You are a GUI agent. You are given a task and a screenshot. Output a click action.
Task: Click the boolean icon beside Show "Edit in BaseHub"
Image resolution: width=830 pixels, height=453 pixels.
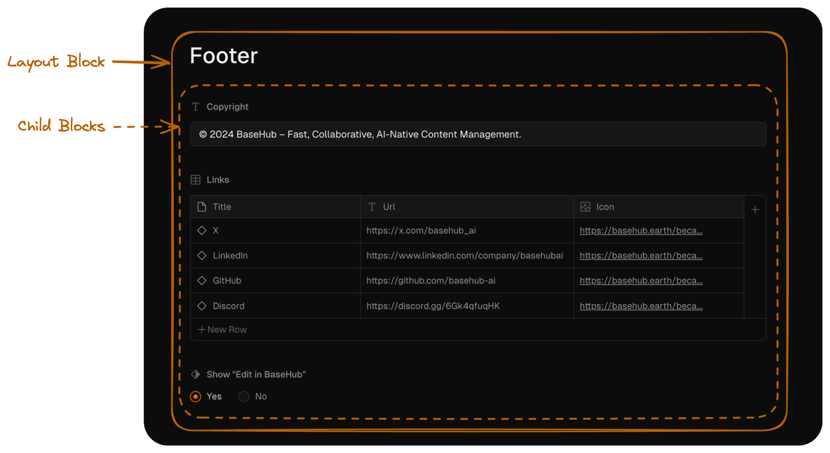[195, 374]
